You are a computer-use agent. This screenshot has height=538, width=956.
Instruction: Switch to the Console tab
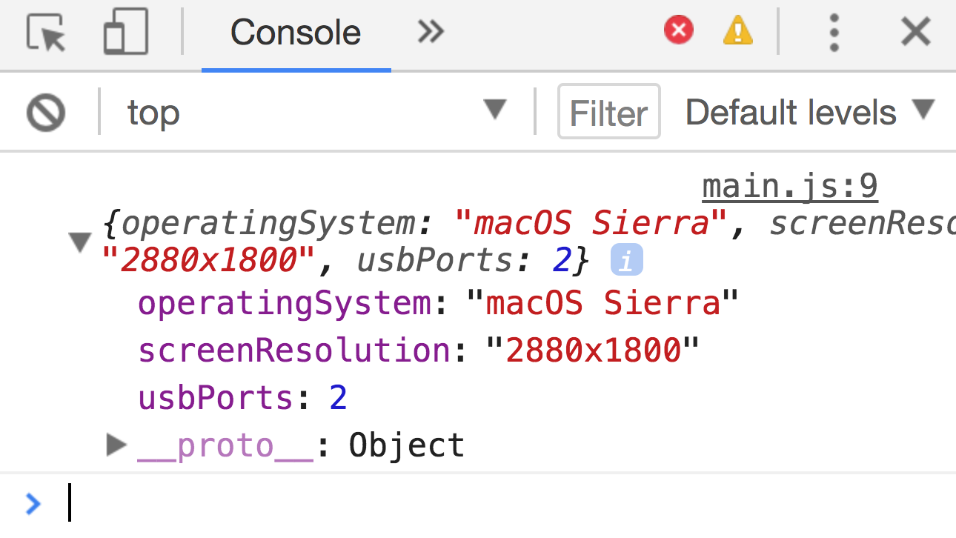[295, 31]
